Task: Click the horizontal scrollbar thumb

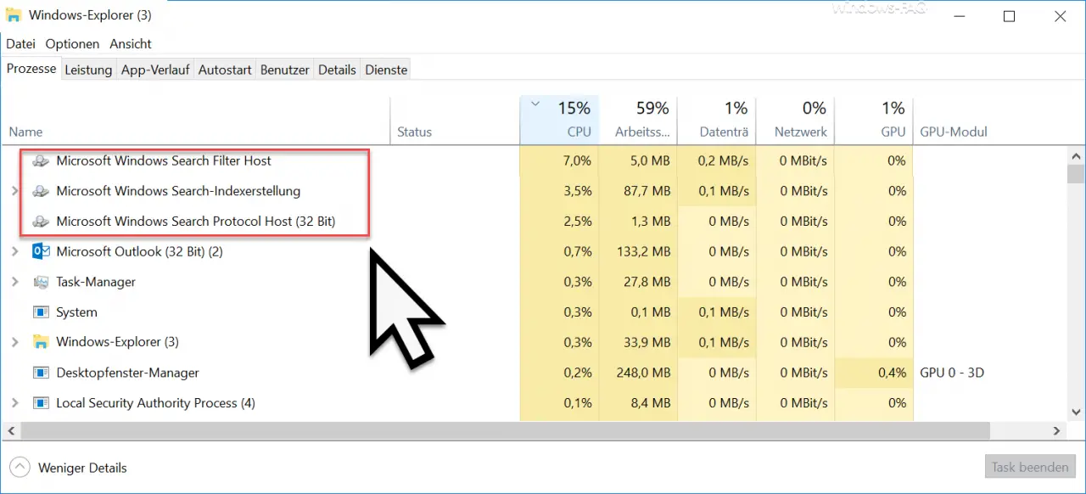Action: pos(505,431)
